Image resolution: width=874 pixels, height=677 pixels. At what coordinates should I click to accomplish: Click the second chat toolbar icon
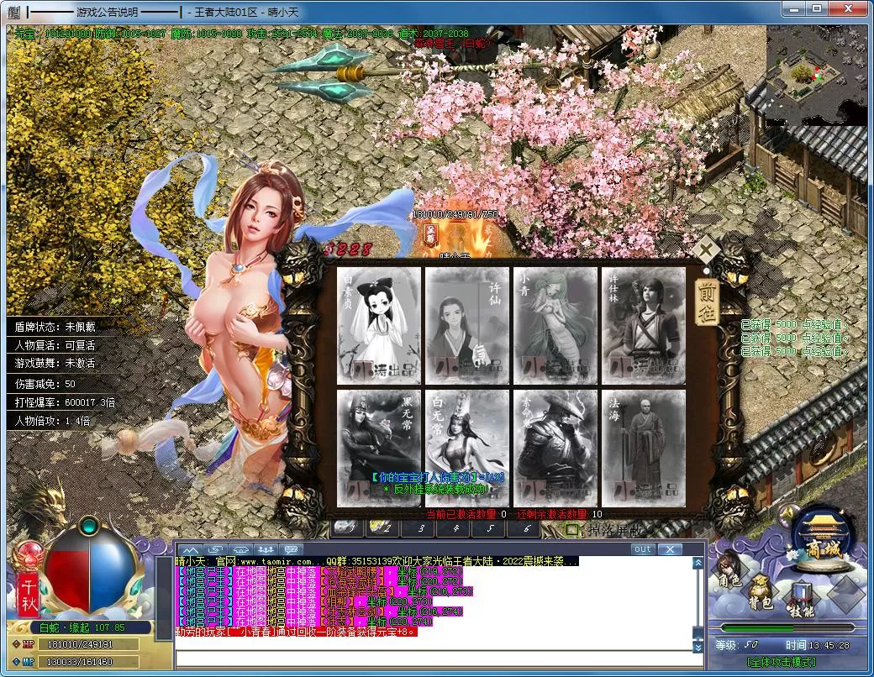[214, 549]
